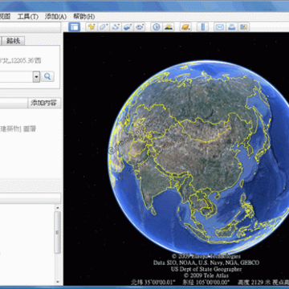
Task: Click the 建筑物 图层 layer text
Action: [18, 129]
